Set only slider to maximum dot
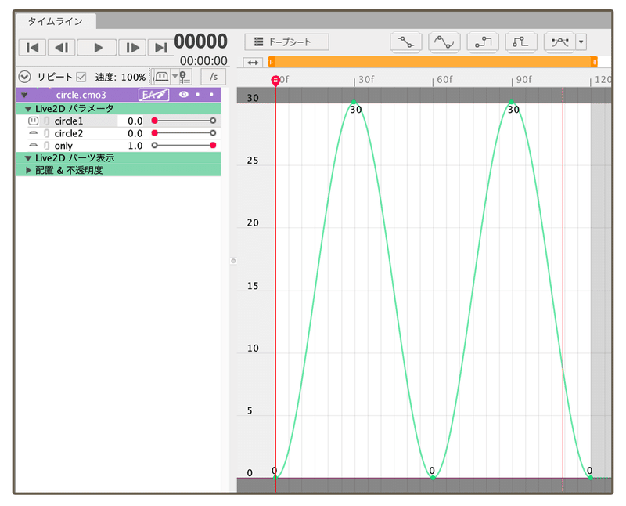 (x=213, y=146)
